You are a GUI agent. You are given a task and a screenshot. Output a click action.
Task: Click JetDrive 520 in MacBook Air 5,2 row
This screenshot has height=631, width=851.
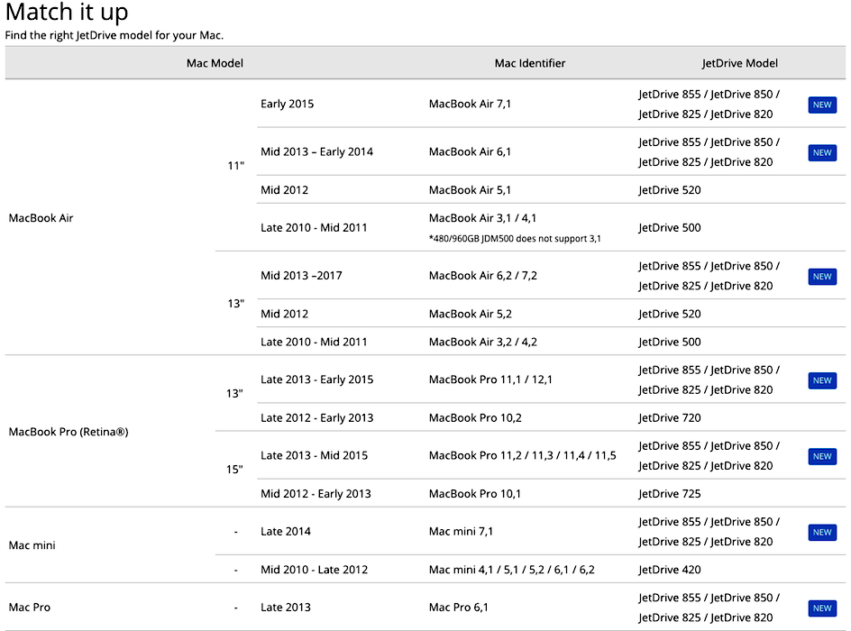point(669,314)
